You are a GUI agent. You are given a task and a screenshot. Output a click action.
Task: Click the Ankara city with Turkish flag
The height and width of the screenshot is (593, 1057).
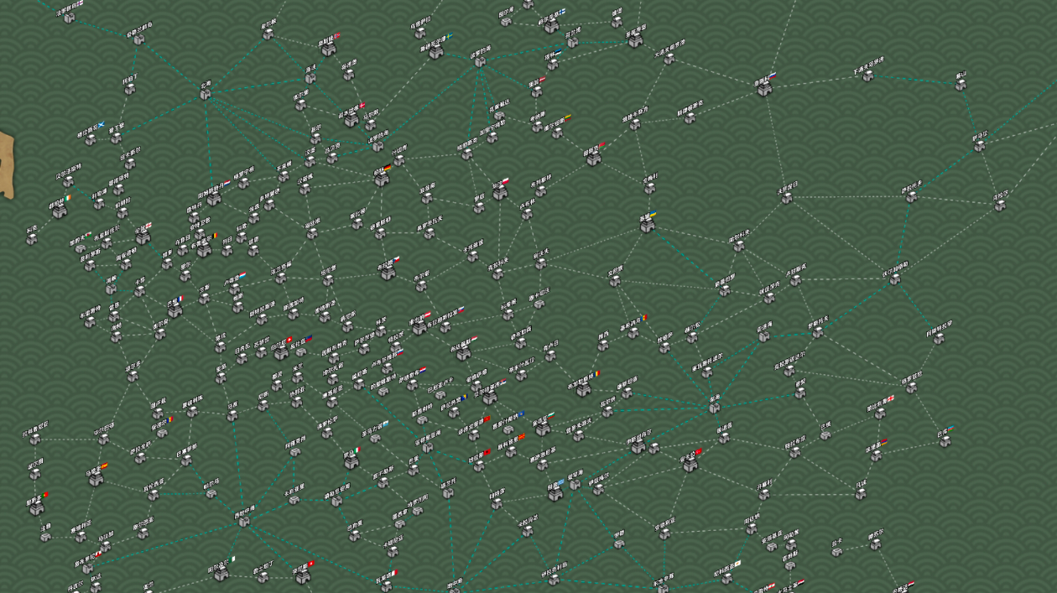pyautogui.click(x=690, y=464)
